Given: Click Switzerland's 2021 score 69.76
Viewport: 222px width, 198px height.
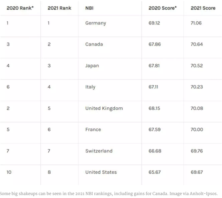Looking at the screenshot, I should pyautogui.click(x=197, y=151).
